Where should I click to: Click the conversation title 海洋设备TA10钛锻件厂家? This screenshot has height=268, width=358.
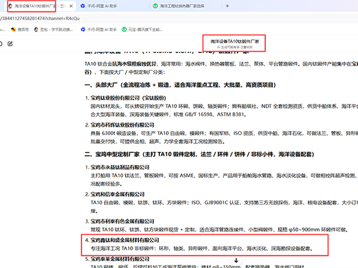[x=234, y=42]
